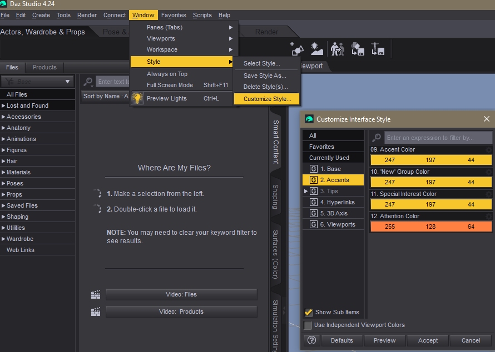495x352 pixels.
Task: Click the clapperboard icon beside Video: Files
Action: pyautogui.click(x=96, y=294)
